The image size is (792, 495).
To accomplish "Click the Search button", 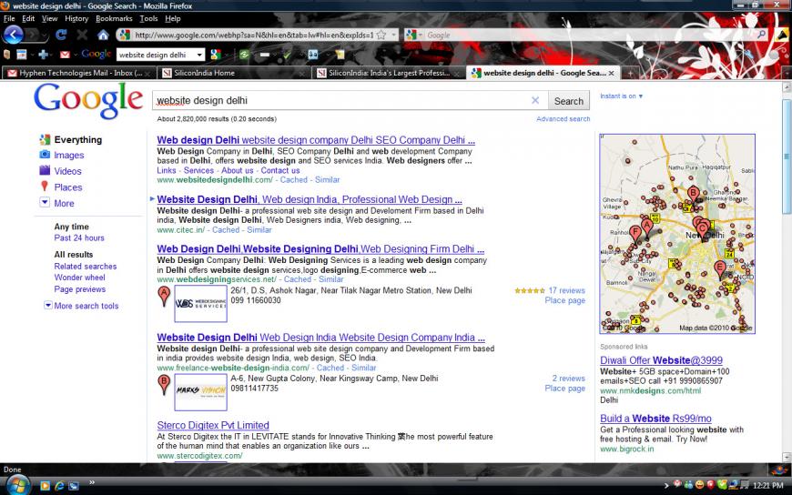I will 569,101.
